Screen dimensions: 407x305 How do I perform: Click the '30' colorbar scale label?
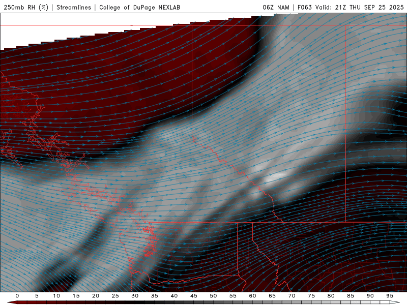(x=135, y=296)
